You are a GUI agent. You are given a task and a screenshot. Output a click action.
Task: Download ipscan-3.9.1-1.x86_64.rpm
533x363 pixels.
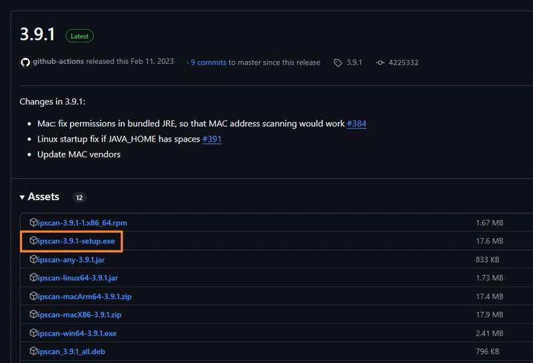coord(82,223)
